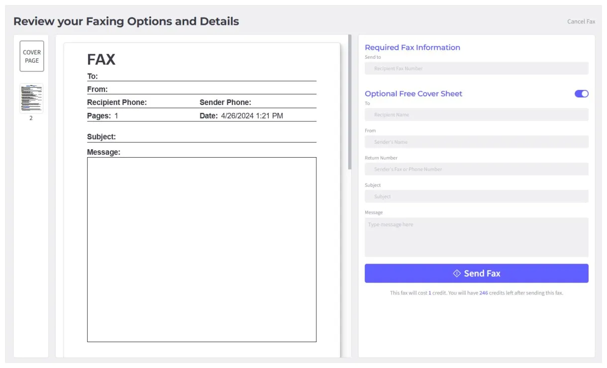
Task: Click the preview pane scrollbar
Action: click(x=350, y=99)
